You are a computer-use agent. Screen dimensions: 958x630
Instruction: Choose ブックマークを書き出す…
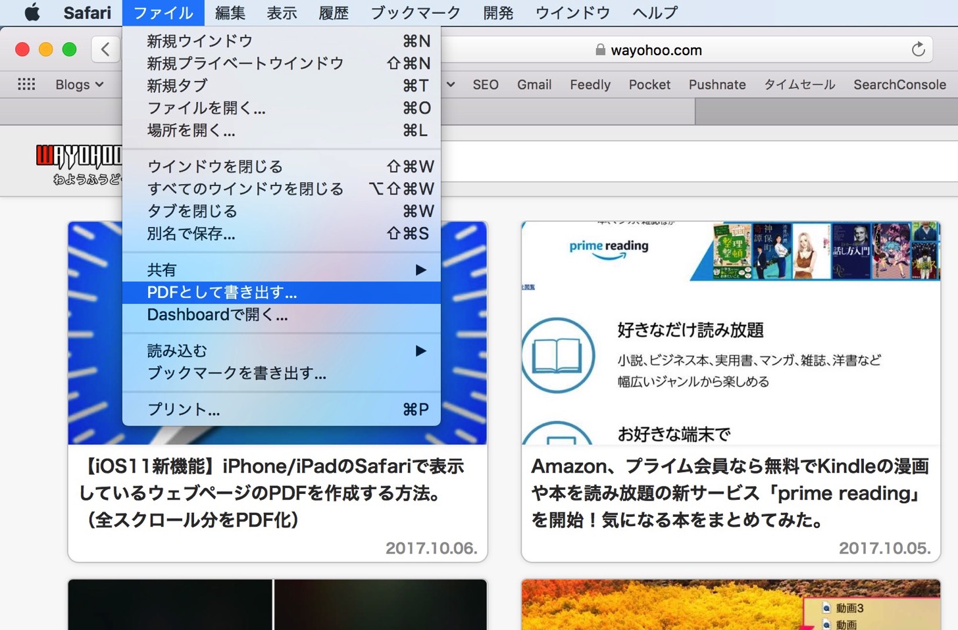pyautogui.click(x=282, y=373)
